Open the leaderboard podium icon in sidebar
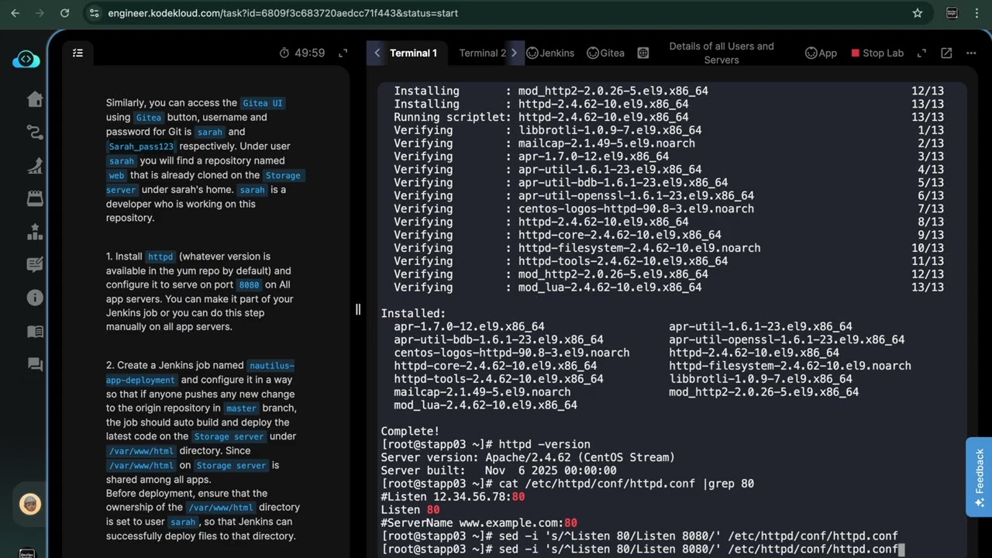Image resolution: width=992 pixels, height=558 pixels. point(35,232)
